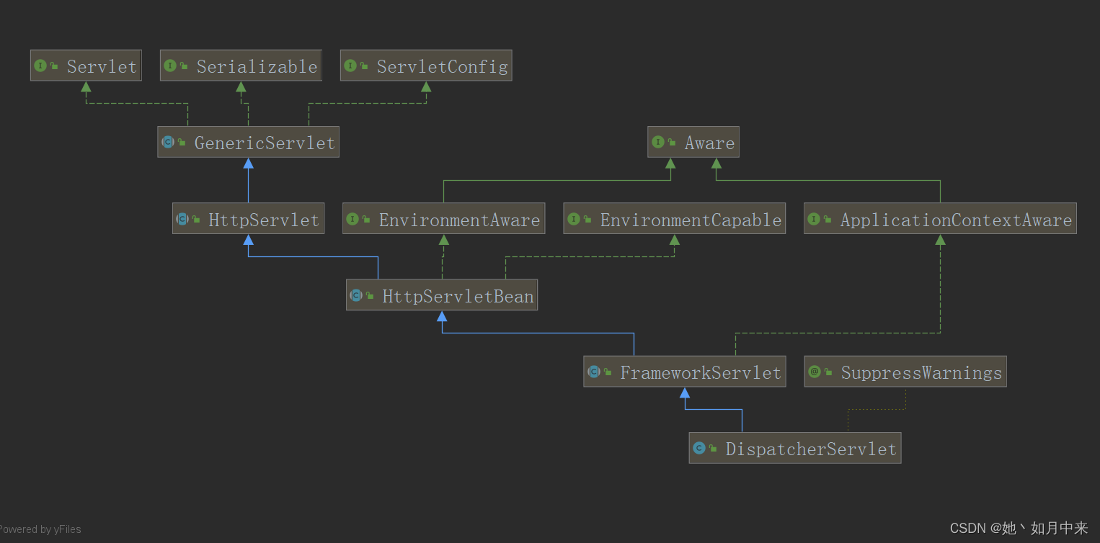The height and width of the screenshot is (543, 1100).
Task: Select the SuppressWarnings node label
Action: [921, 372]
